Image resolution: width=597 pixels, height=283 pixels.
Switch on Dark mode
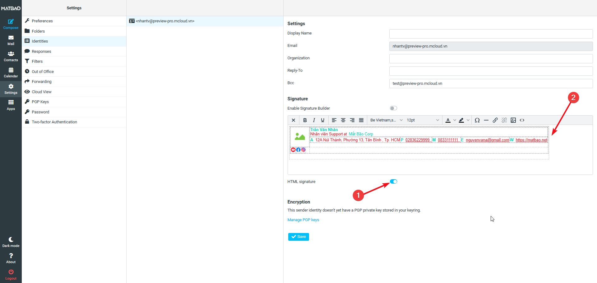pos(11,242)
